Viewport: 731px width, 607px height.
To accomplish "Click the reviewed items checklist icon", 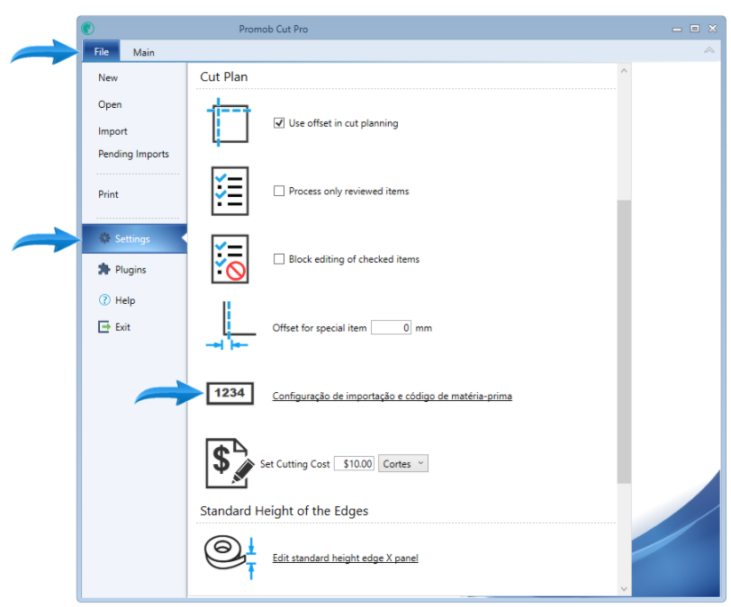I will 230,191.
